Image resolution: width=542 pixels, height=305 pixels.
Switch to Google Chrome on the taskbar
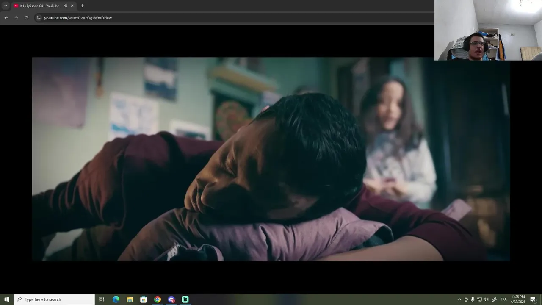pyautogui.click(x=158, y=299)
